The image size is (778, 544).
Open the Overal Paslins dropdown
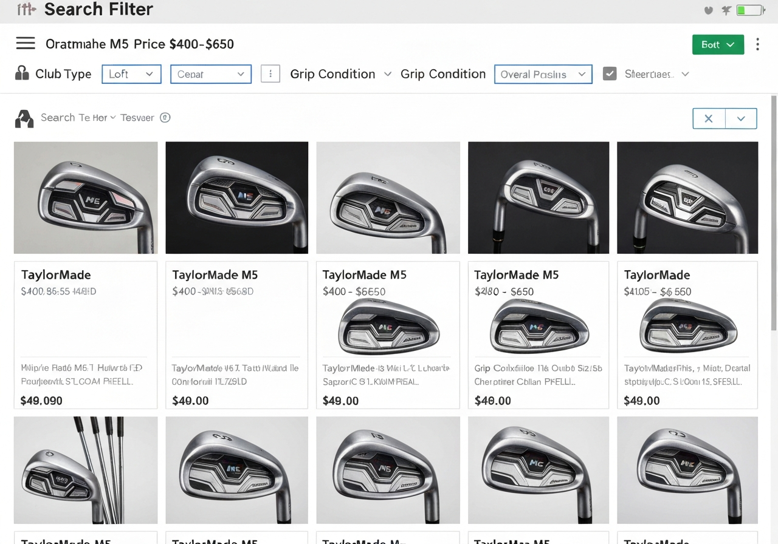pyautogui.click(x=543, y=74)
